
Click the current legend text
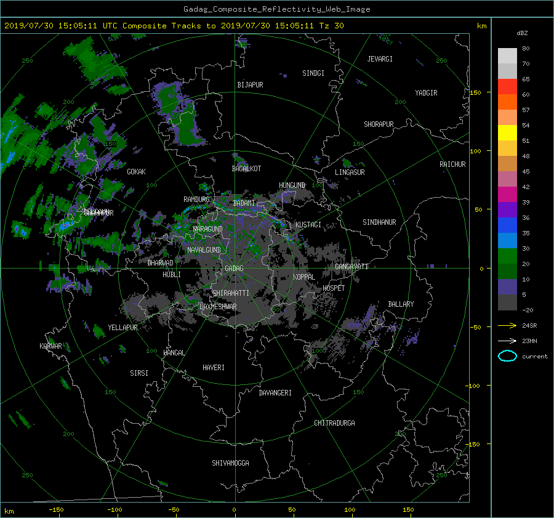tap(534, 357)
